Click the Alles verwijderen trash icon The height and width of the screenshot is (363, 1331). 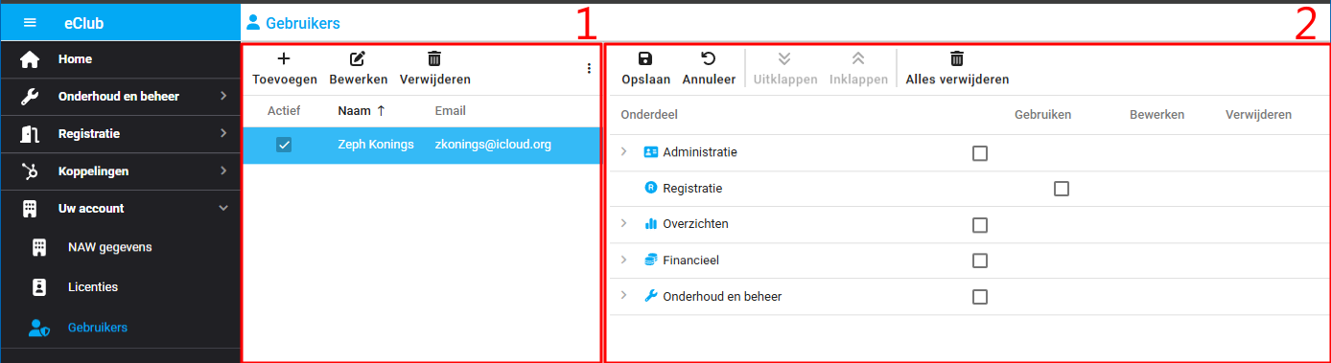click(957, 58)
